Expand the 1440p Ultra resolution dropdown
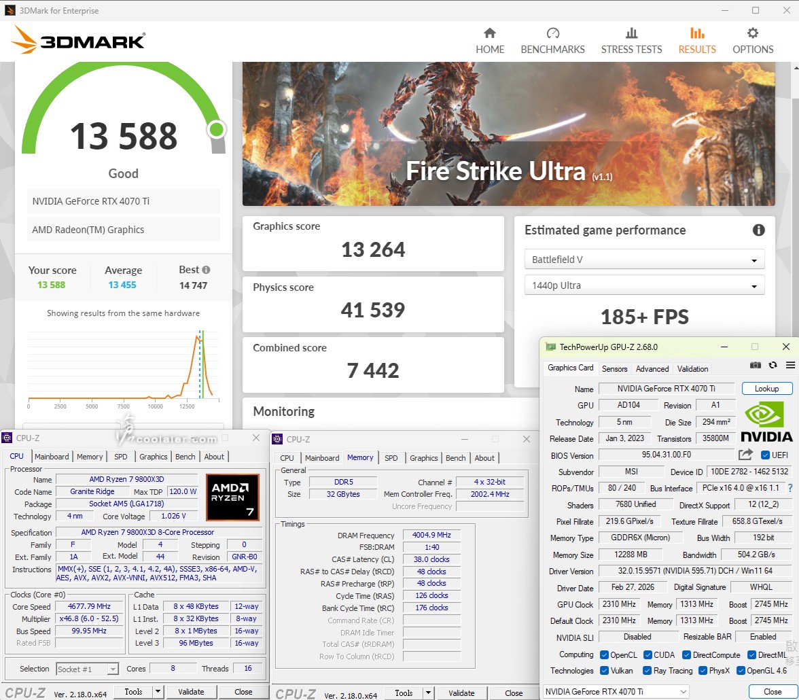 click(x=644, y=285)
